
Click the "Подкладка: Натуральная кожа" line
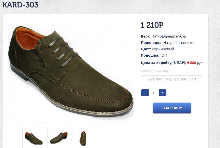(x=168, y=43)
